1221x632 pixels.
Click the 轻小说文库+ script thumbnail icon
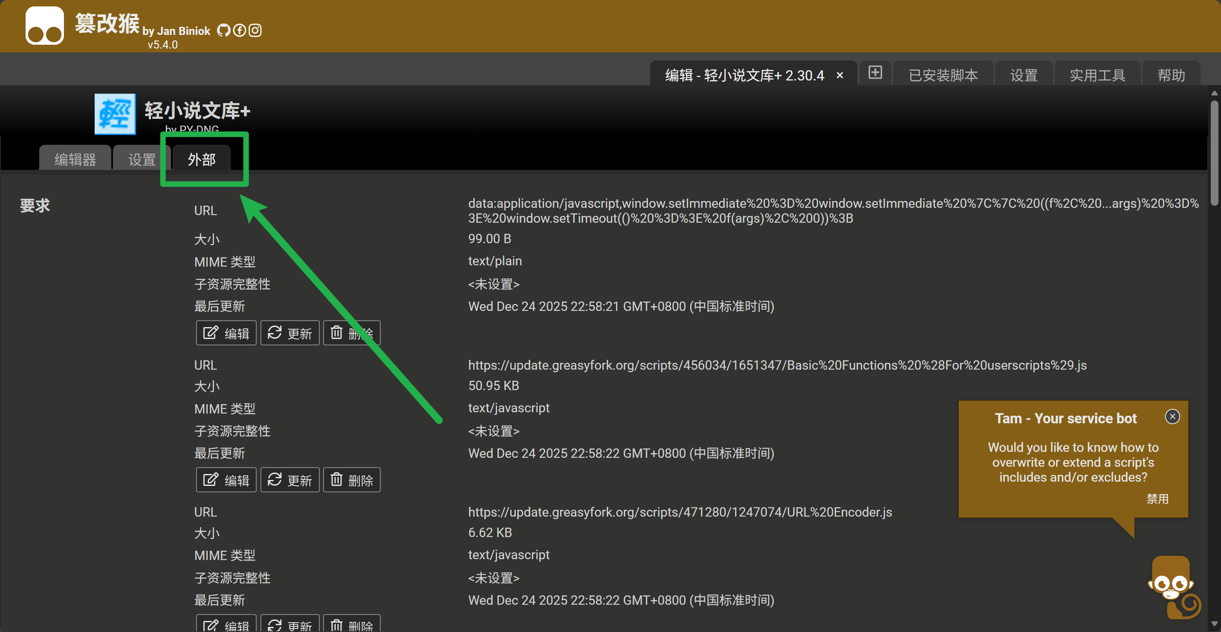(x=115, y=114)
